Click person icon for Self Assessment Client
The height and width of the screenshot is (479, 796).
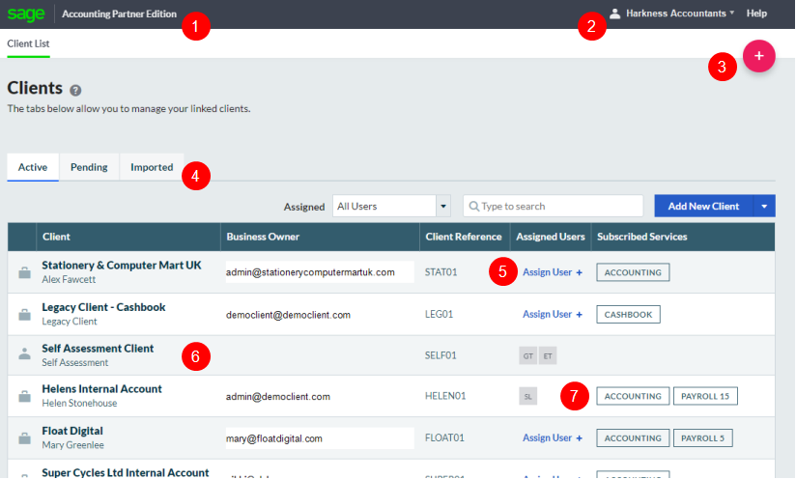[x=24, y=354]
